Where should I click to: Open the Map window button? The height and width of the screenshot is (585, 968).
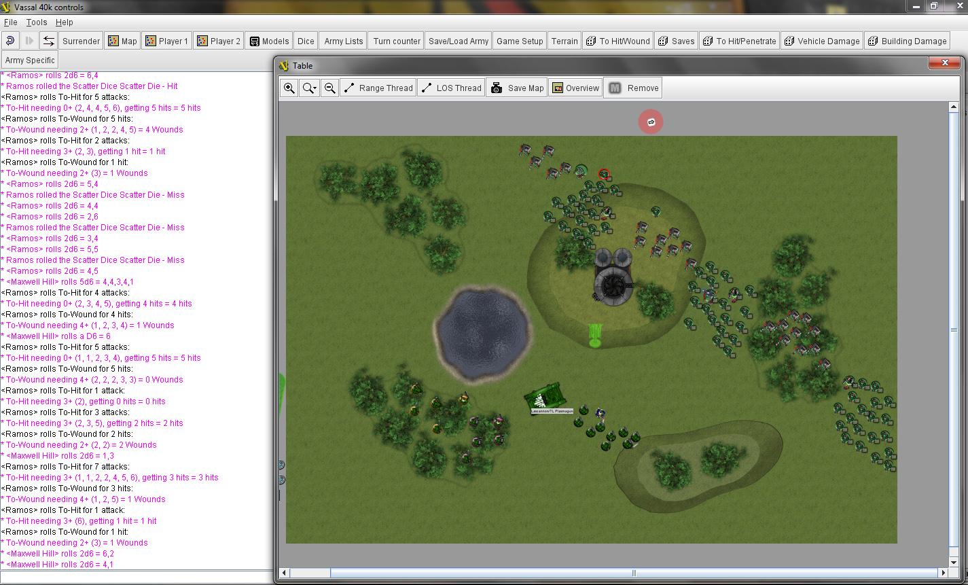point(122,41)
